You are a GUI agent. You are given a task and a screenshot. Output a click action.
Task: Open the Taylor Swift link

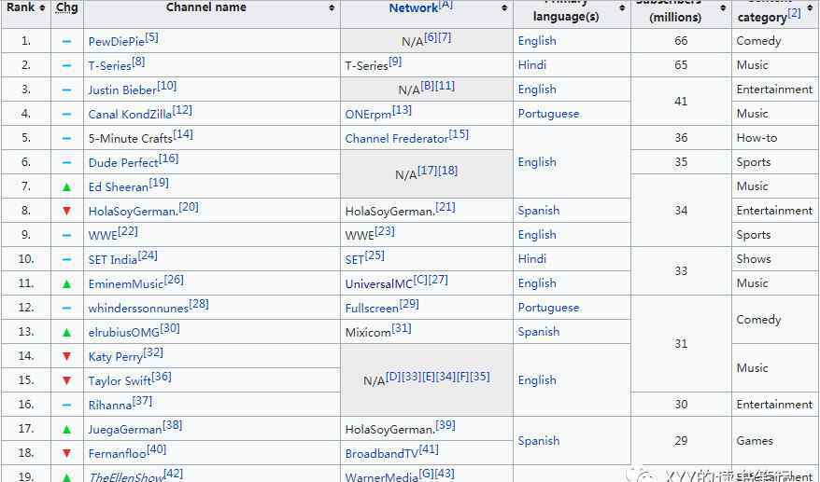[x=120, y=380]
